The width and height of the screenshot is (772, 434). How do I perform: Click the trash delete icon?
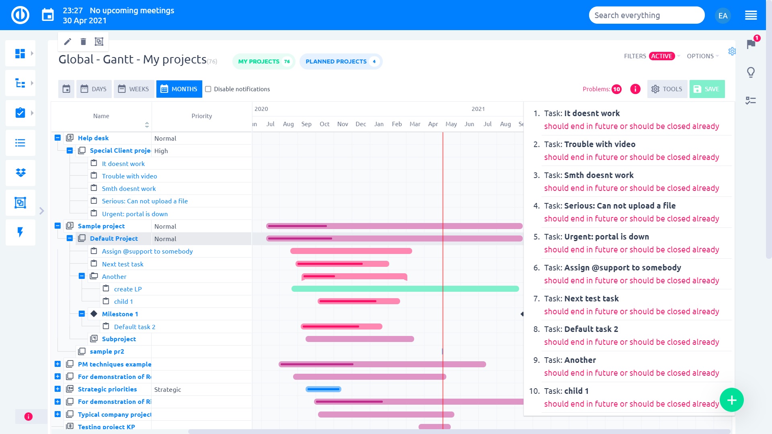click(x=83, y=41)
